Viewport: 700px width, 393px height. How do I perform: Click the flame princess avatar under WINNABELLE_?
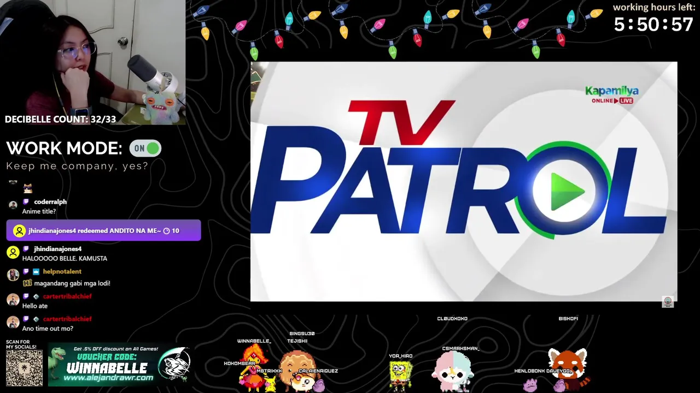click(254, 368)
